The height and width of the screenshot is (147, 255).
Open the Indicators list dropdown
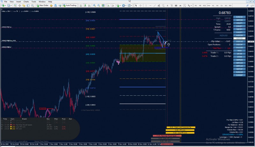pos(118,5)
